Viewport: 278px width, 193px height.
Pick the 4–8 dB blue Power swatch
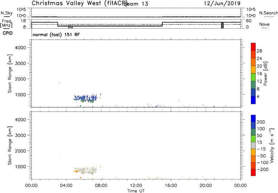tap(253, 92)
